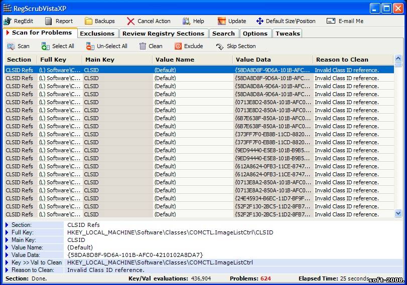Click the RegScrubVistaXP title bar app icon
Screen dimensions: 407x285
(7, 9)
